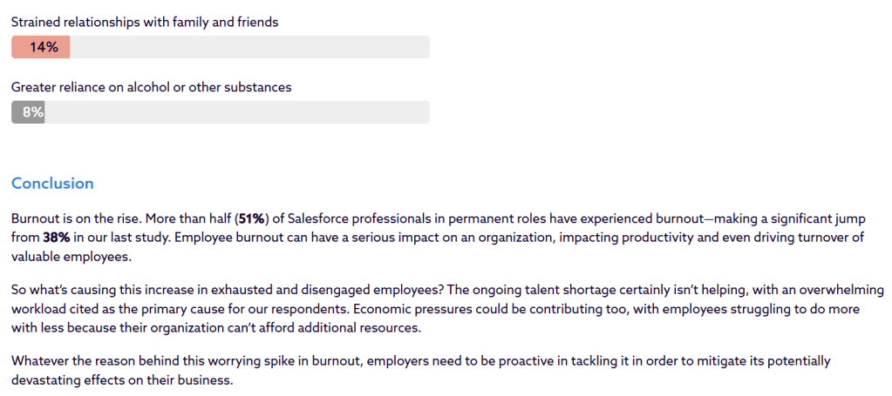Click the empty track of the 14% bar
Screen dimensions: 892x396
pos(249,47)
